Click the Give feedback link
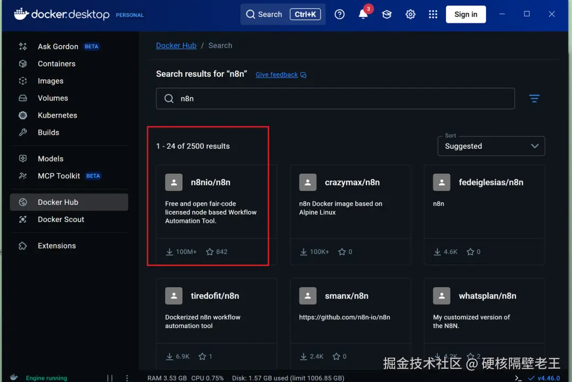 coord(276,74)
